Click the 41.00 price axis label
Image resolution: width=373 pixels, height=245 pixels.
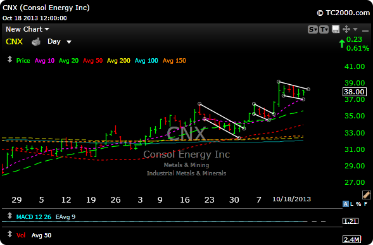(x=355, y=66)
